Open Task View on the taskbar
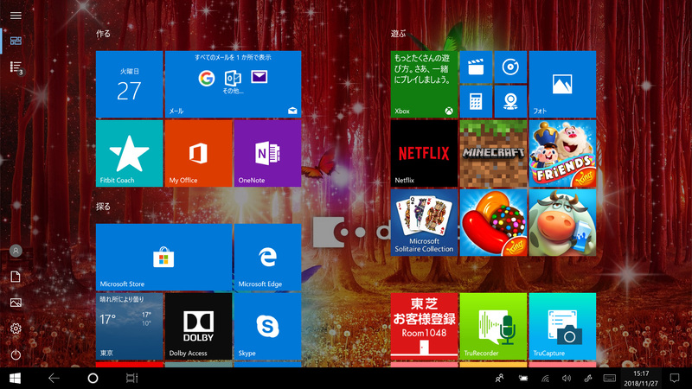The width and height of the screenshot is (692, 389). tap(131, 378)
